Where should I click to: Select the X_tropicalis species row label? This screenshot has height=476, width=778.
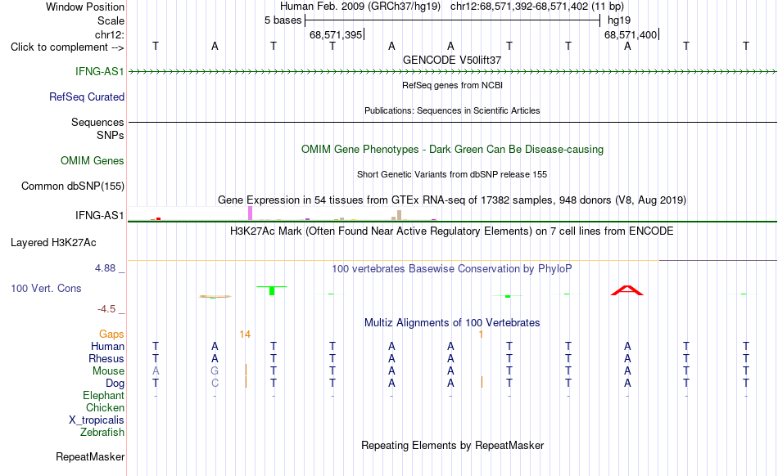[x=97, y=420]
